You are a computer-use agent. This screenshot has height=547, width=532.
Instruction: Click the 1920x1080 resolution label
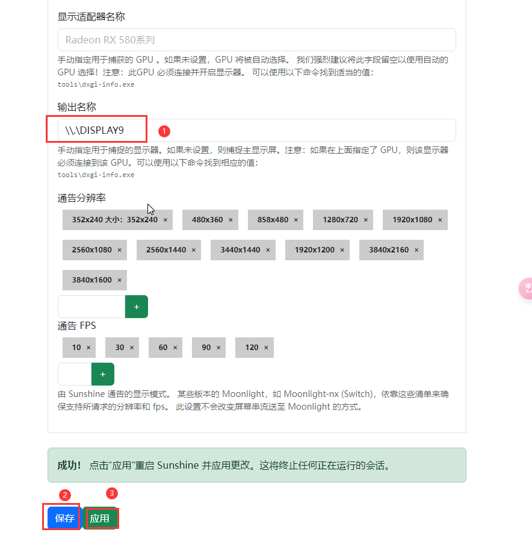pos(412,220)
